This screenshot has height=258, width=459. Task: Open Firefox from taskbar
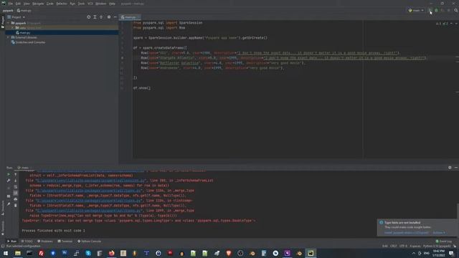point(112,253)
